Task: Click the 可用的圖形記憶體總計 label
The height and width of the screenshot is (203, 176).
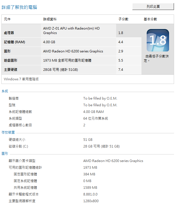Action: pyautogui.click(x=25, y=168)
